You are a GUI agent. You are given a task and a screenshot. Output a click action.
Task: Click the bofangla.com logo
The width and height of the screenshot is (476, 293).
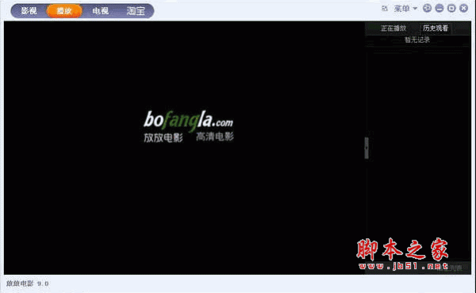188,121
